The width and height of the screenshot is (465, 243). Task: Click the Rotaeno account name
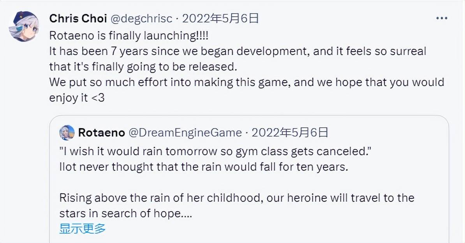[x=101, y=133]
